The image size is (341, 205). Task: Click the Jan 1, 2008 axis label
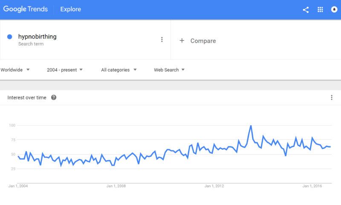point(116,186)
